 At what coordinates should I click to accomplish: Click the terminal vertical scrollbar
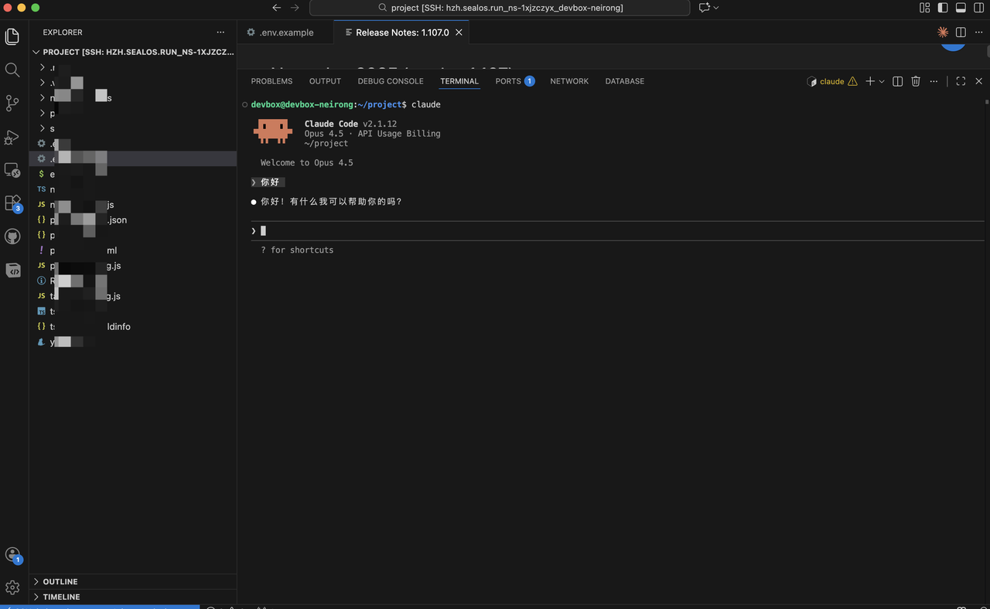pyautogui.click(x=986, y=101)
